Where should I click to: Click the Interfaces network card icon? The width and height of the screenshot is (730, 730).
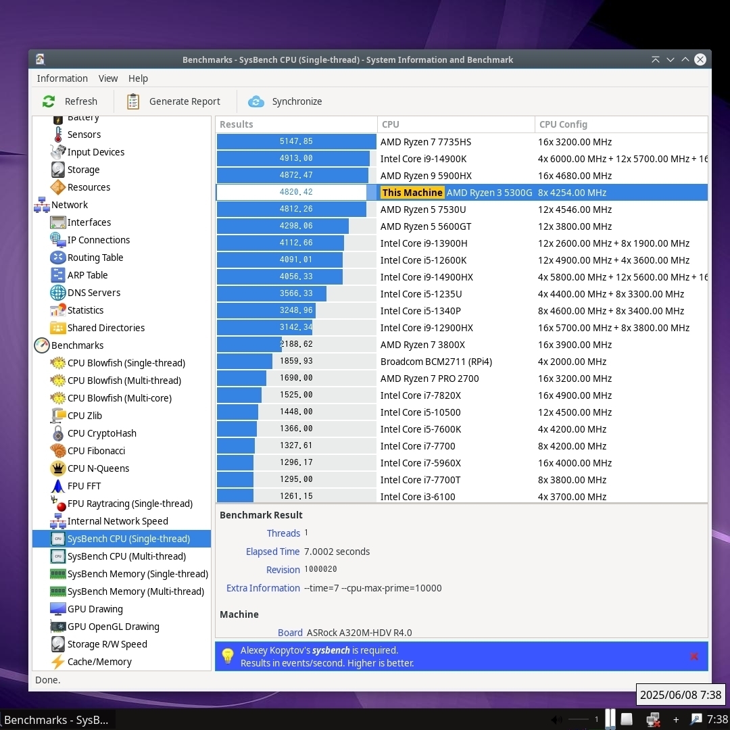point(57,222)
